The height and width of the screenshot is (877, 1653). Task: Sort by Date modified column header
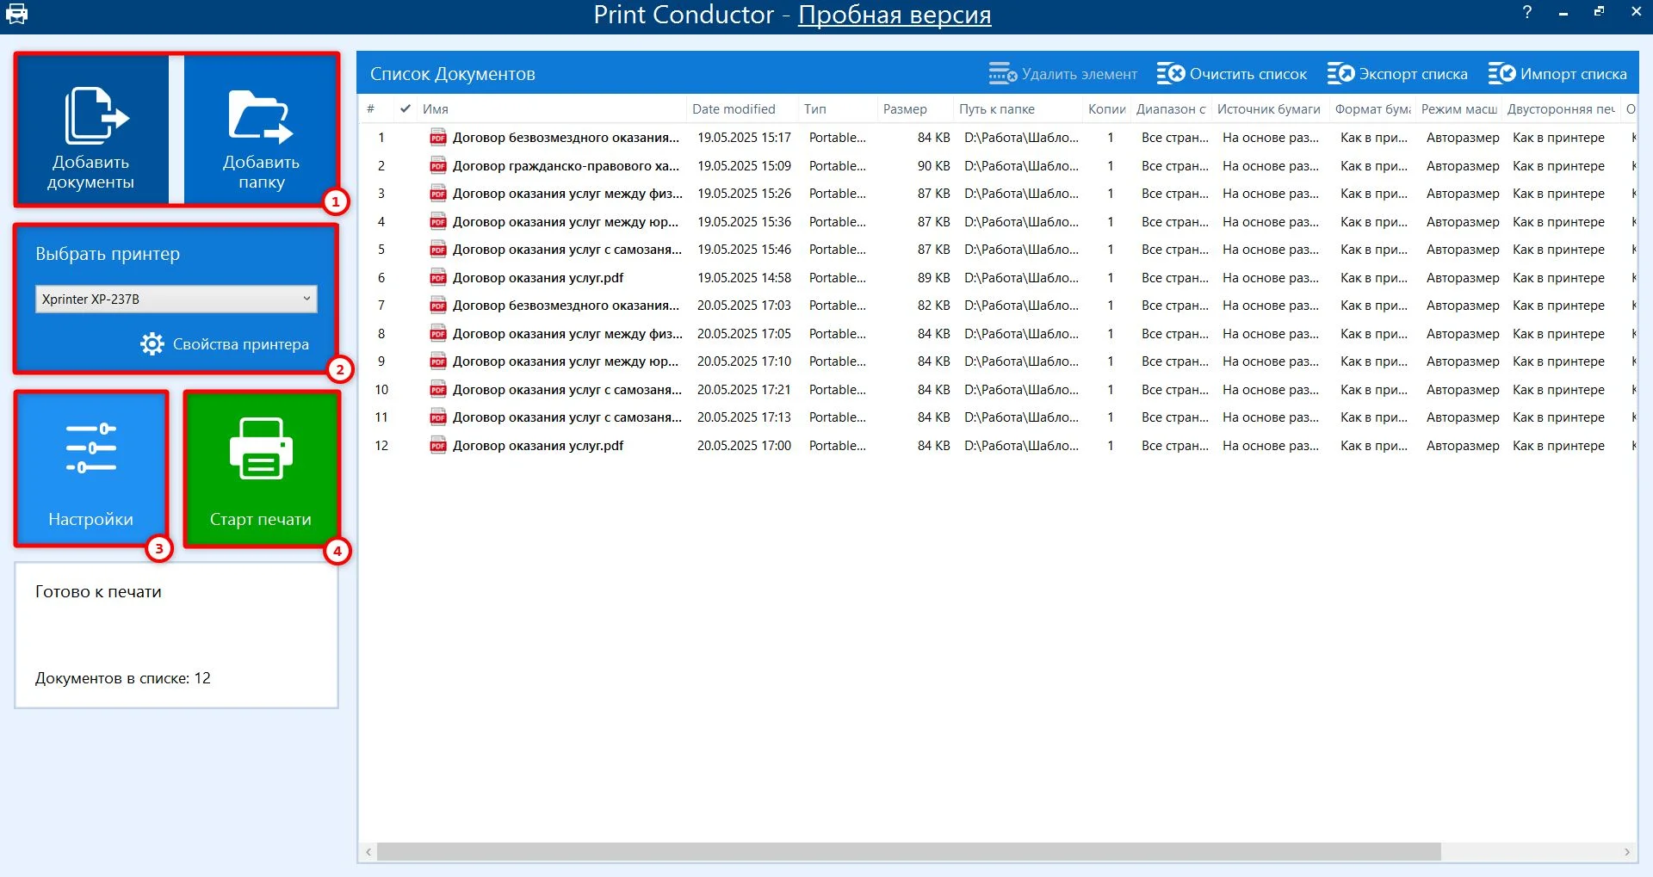coord(734,109)
